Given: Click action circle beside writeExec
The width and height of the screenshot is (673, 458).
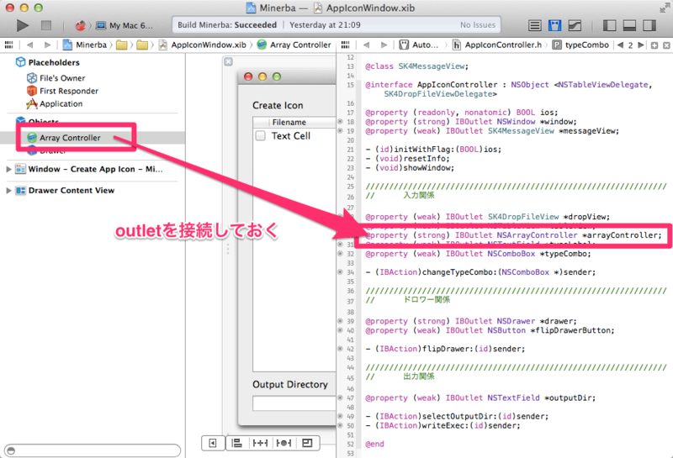Looking at the screenshot, I should (x=340, y=425).
